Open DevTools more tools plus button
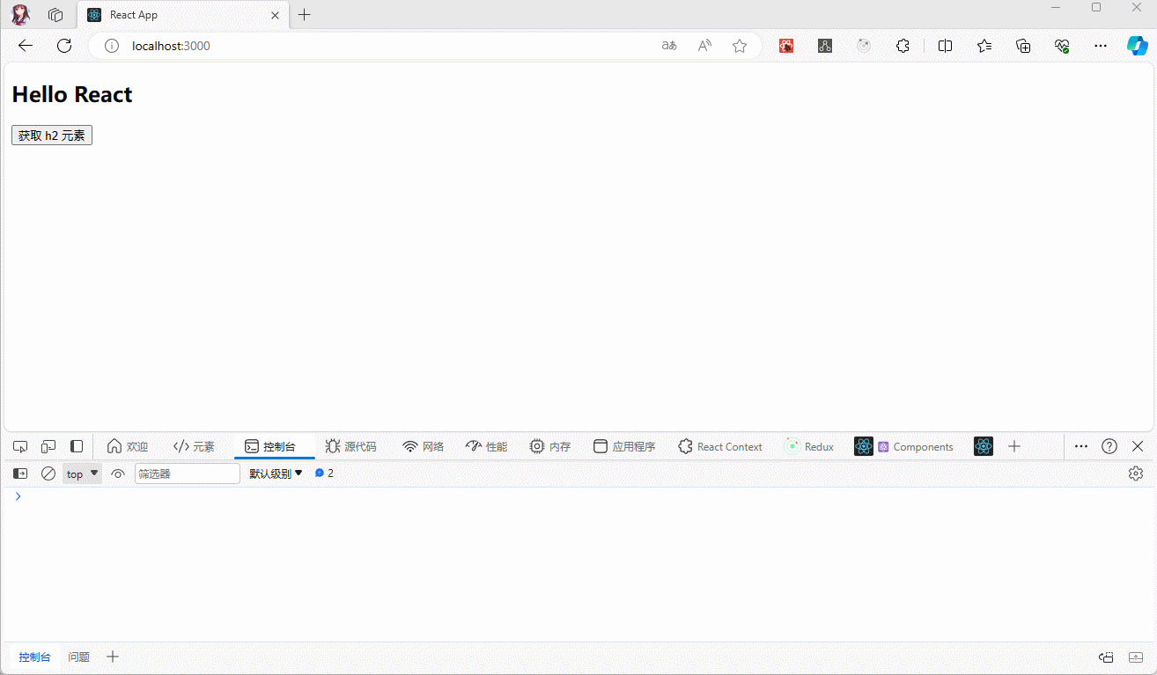 tap(1014, 446)
